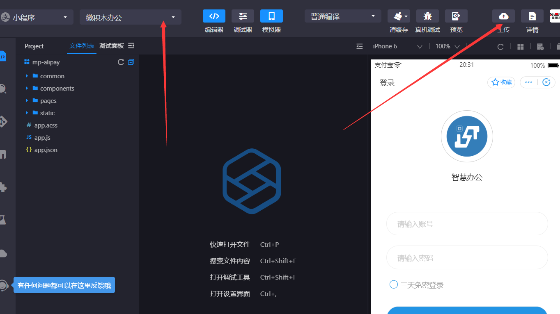Screen dimensions: 560x314
Task: Open app.acss file
Action: 46,125
